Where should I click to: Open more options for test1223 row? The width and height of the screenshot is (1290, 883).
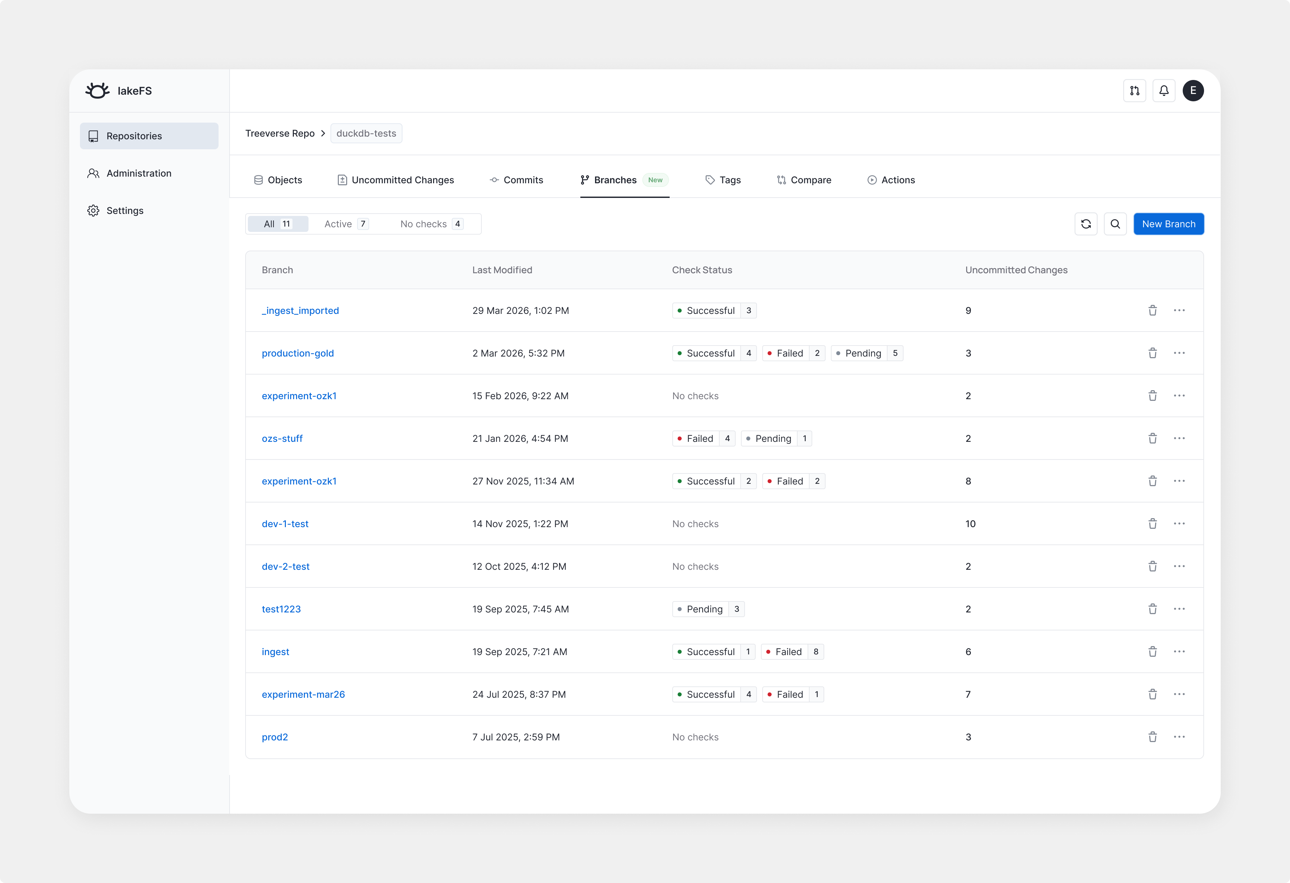tap(1179, 609)
